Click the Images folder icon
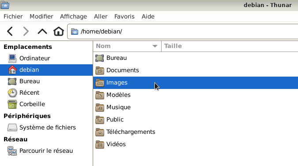Screen dimensions: 298x166 pos(100,83)
